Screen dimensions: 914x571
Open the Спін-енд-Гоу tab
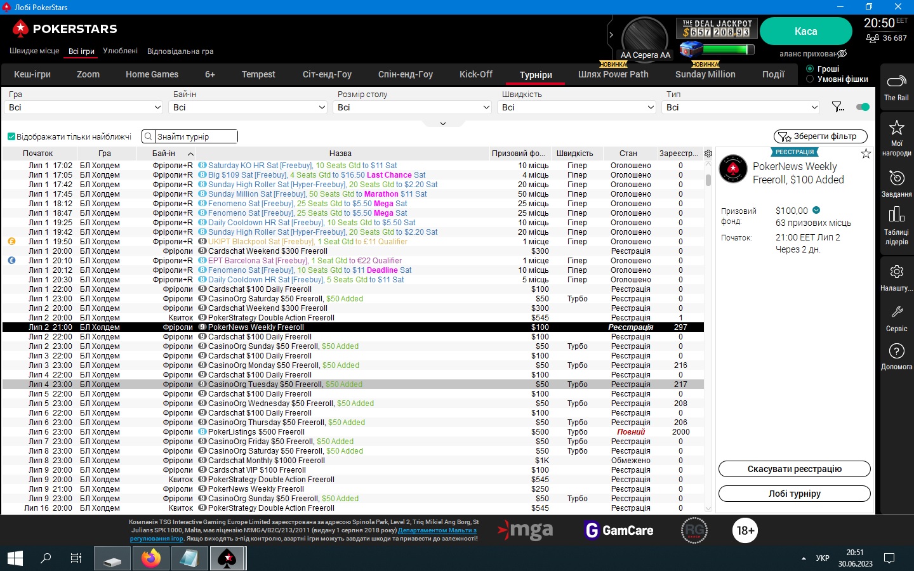click(406, 74)
